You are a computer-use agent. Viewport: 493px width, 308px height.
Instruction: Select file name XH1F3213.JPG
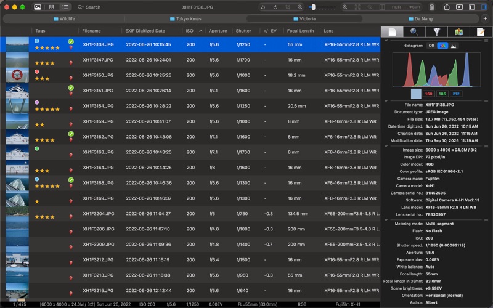(x=99, y=275)
